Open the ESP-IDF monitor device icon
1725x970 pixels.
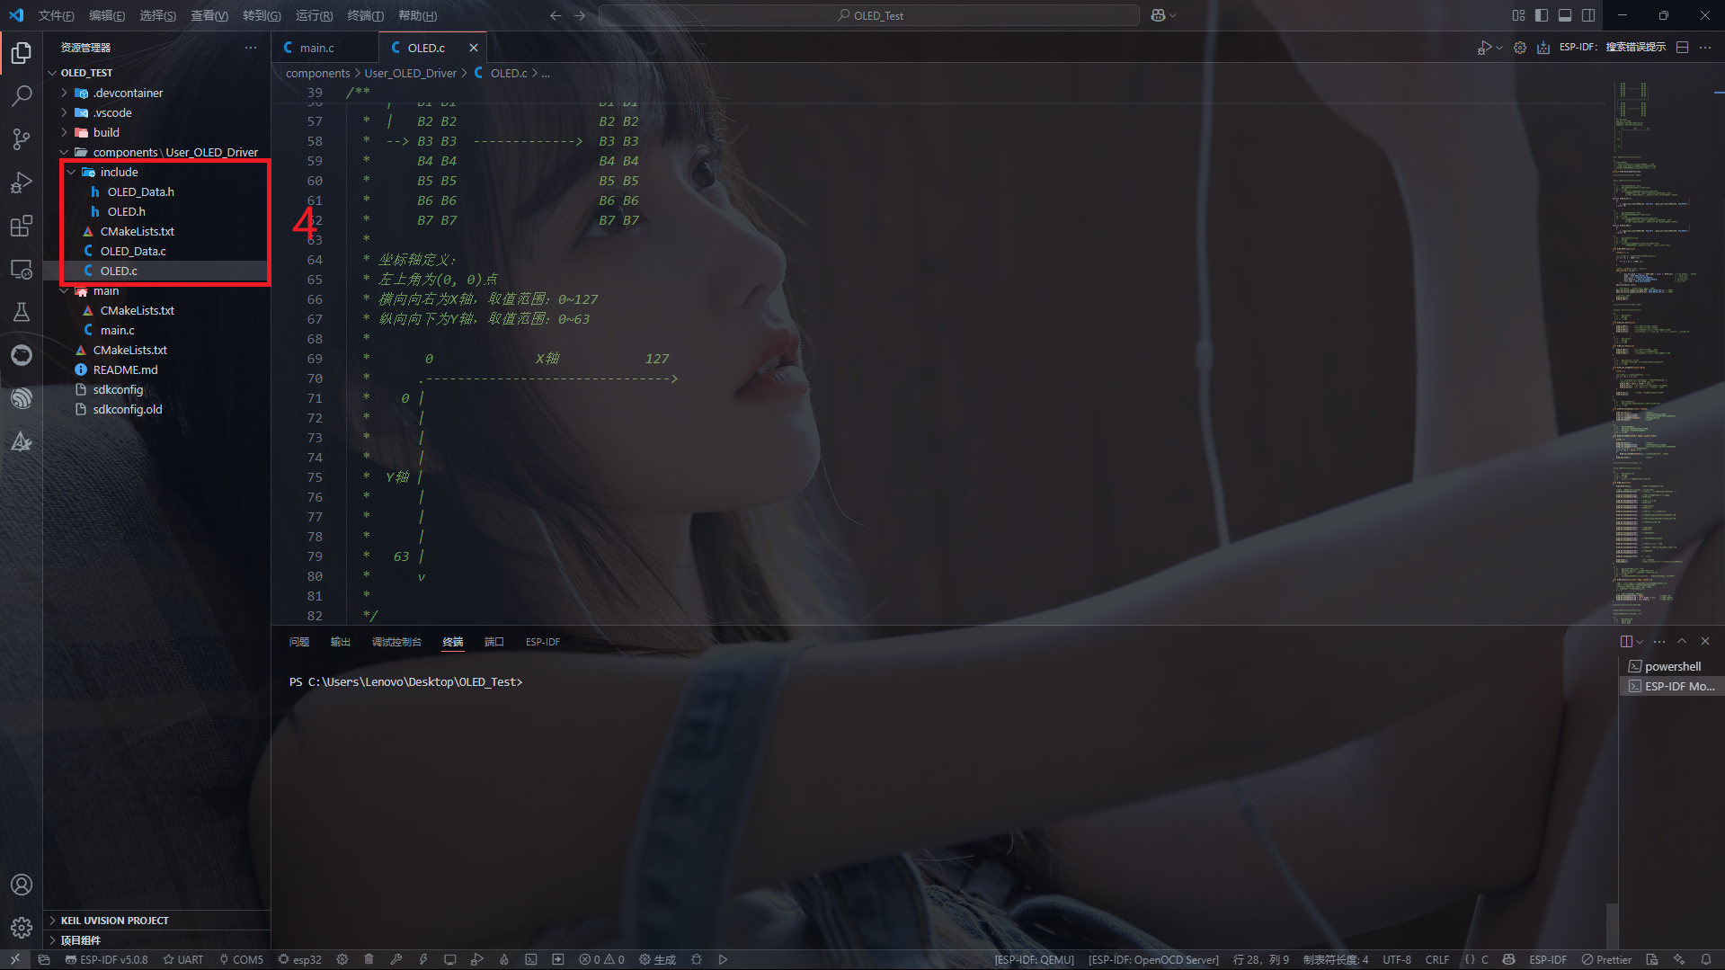pos(450,959)
